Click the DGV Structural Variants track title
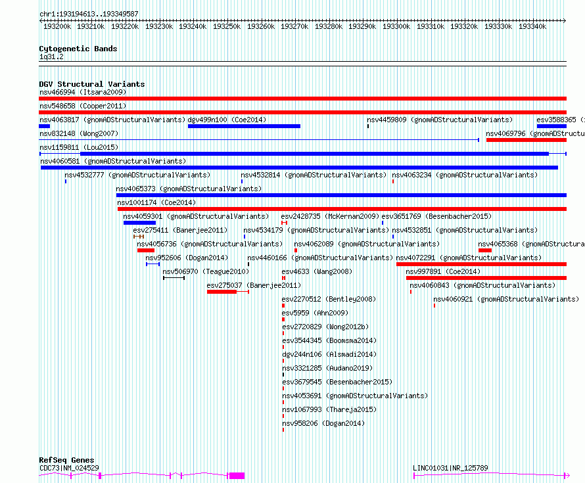The image size is (585, 483). [x=92, y=84]
